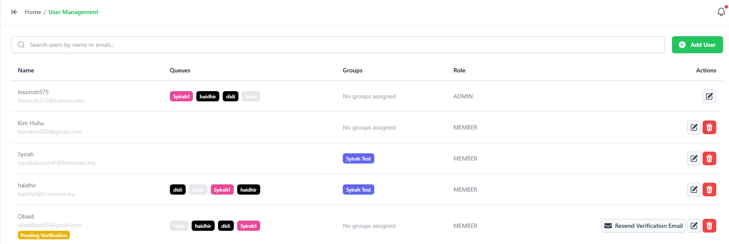
Task: Click MEMBER role for Kim Huhu
Action: pos(465,127)
